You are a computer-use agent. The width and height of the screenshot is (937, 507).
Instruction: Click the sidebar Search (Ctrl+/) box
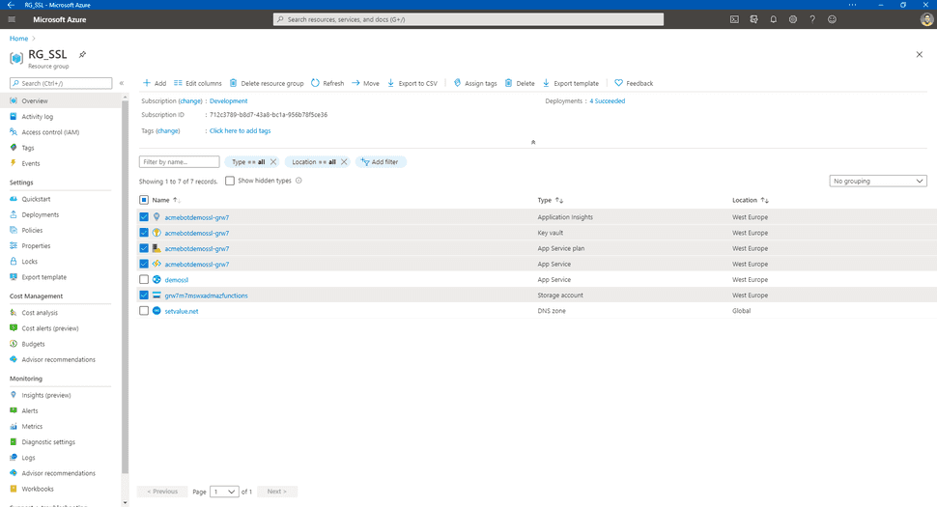[61, 83]
